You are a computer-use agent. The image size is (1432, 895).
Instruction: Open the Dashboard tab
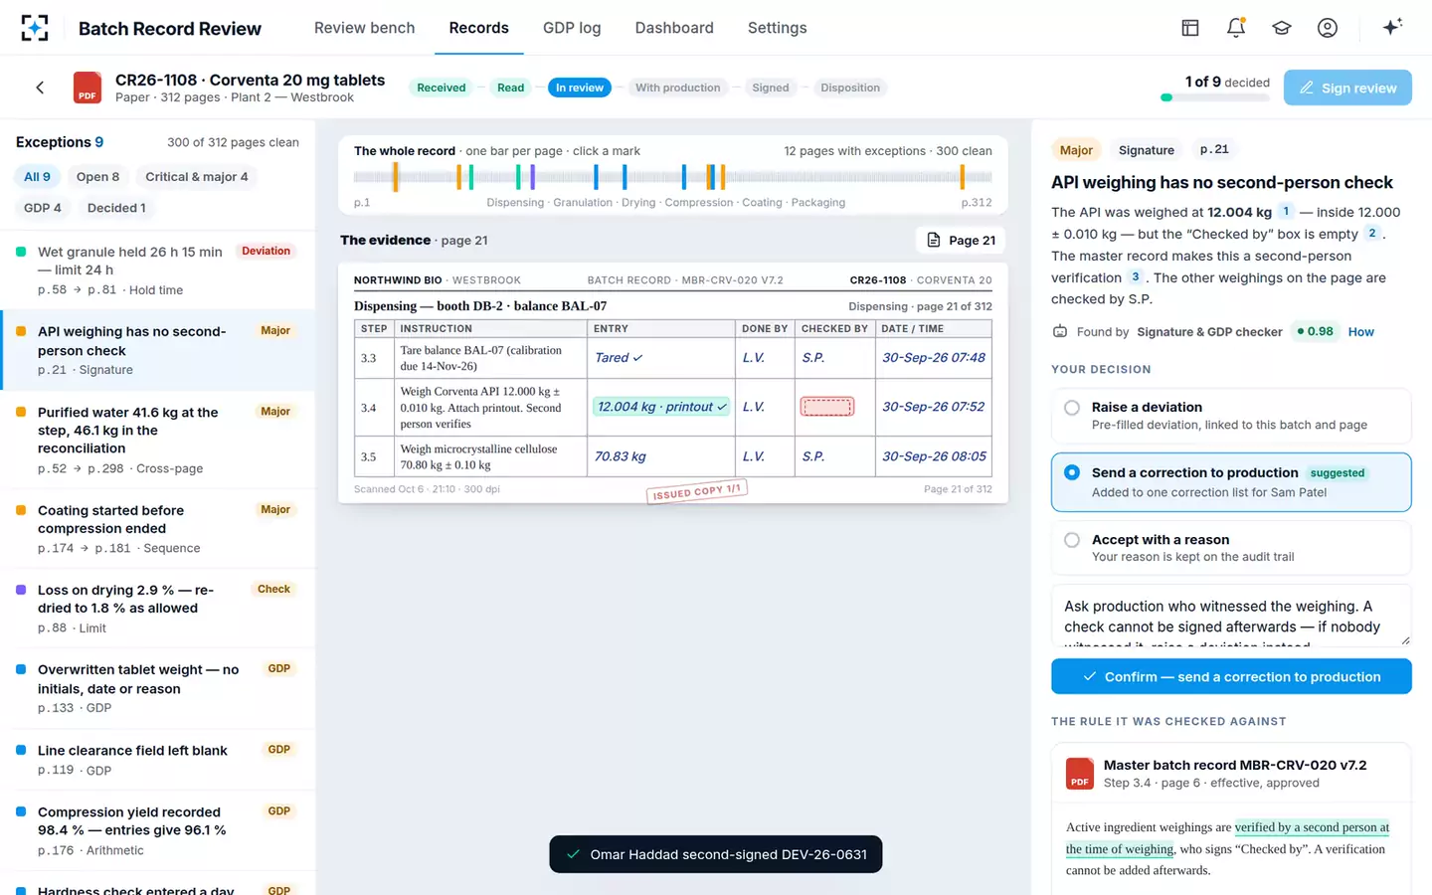click(x=674, y=28)
